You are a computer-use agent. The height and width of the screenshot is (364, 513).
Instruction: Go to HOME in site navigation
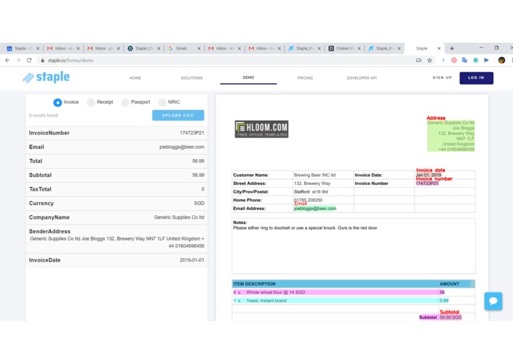(135, 78)
